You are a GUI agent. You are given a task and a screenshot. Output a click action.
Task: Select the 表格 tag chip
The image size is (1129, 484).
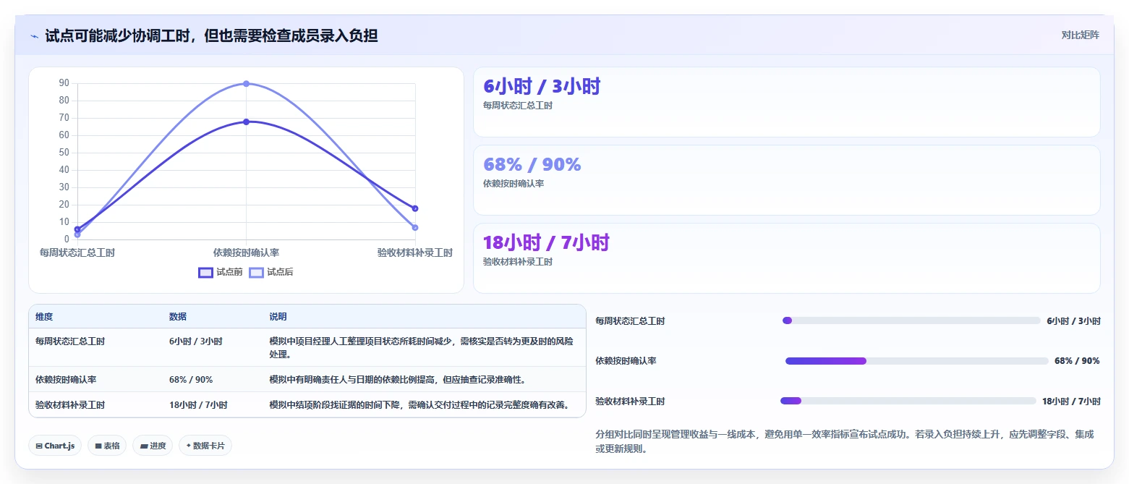(x=107, y=446)
